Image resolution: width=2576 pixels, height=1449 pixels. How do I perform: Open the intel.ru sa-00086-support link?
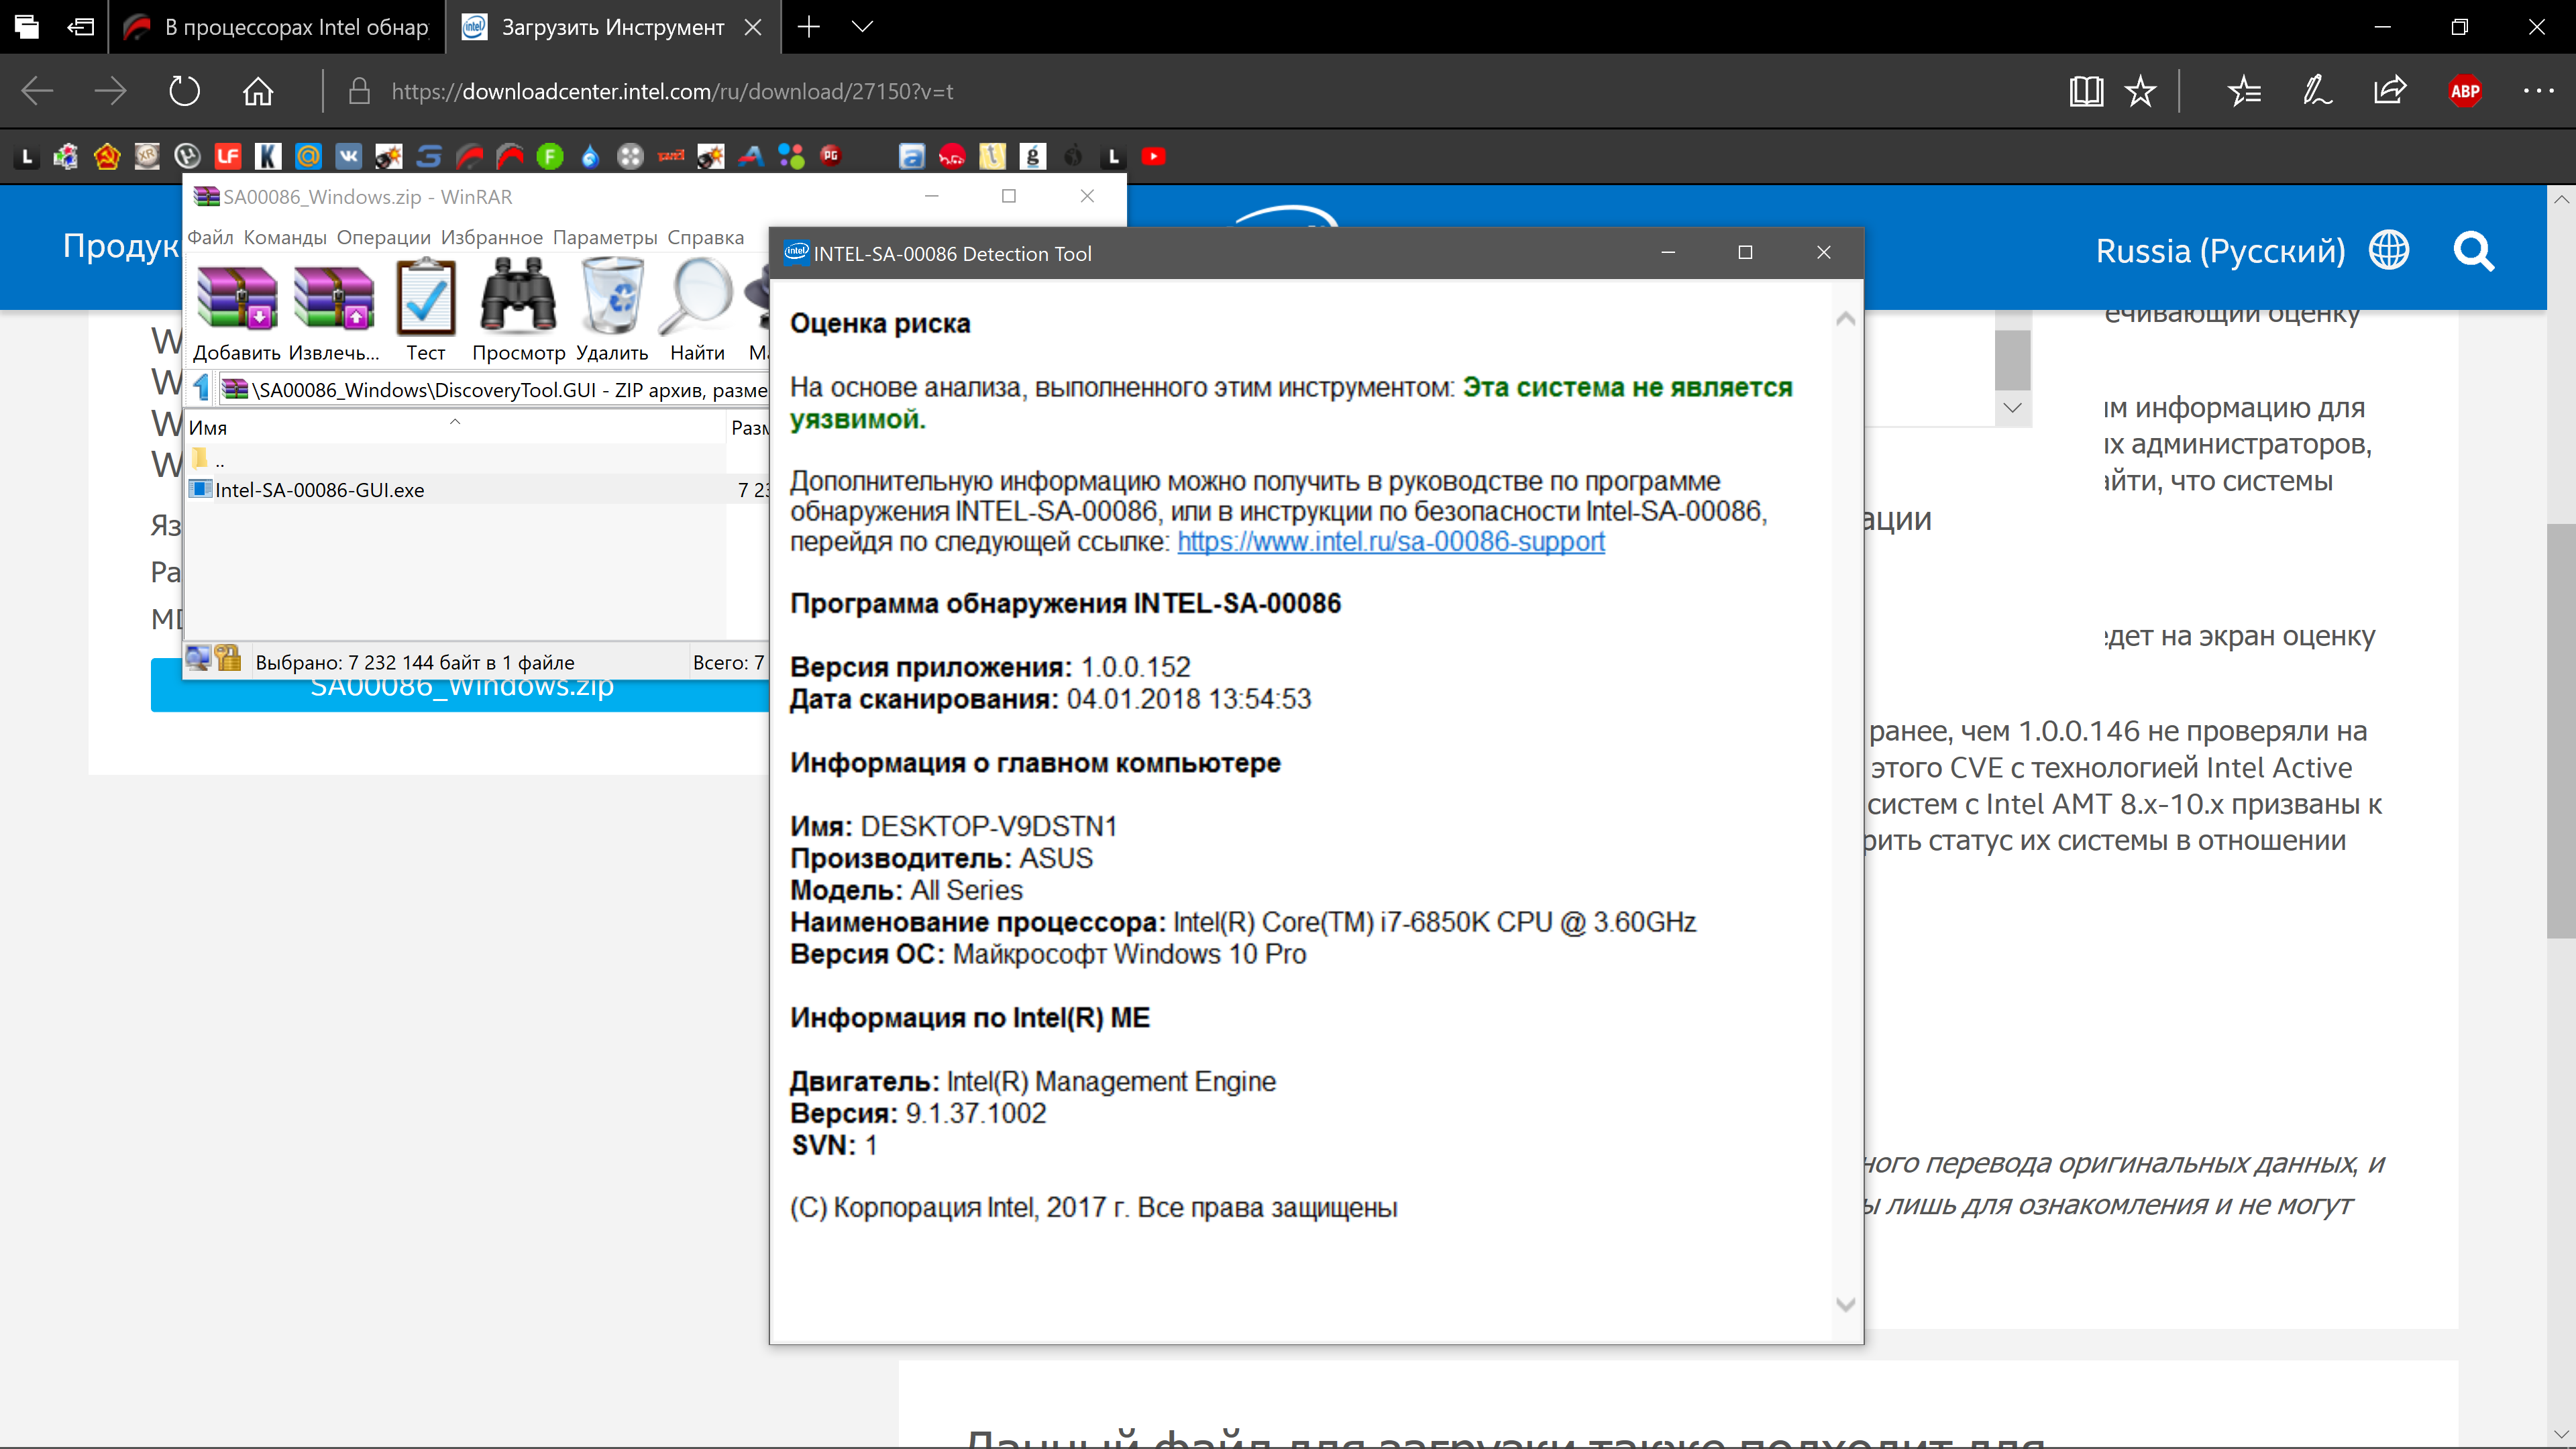click(x=1390, y=542)
